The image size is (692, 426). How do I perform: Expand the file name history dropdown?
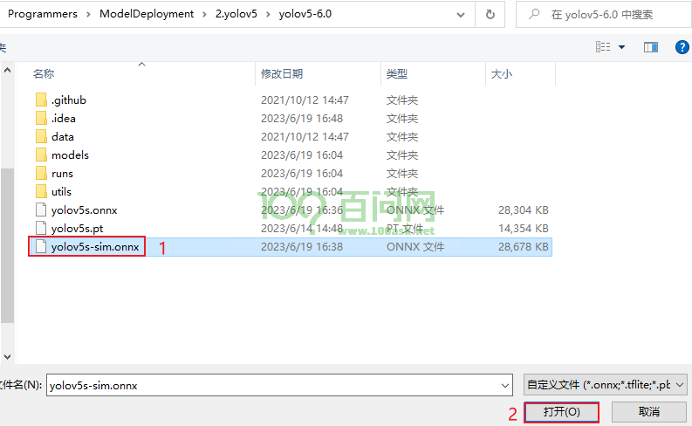click(505, 384)
